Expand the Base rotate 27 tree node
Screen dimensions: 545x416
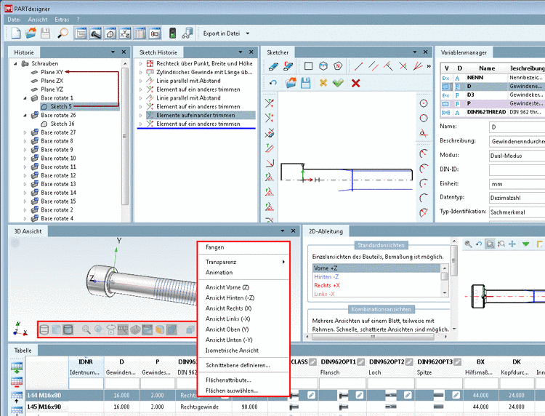(x=26, y=132)
